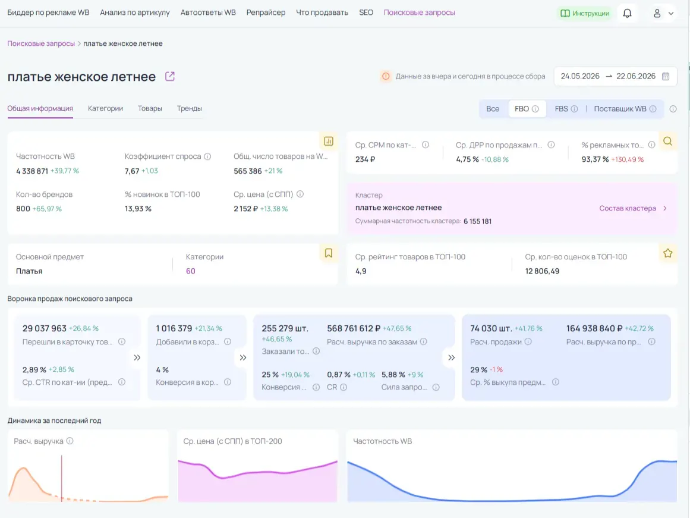Screen dimensions: 690x518
Task: Open external link icon next to title
Action: 170,76
